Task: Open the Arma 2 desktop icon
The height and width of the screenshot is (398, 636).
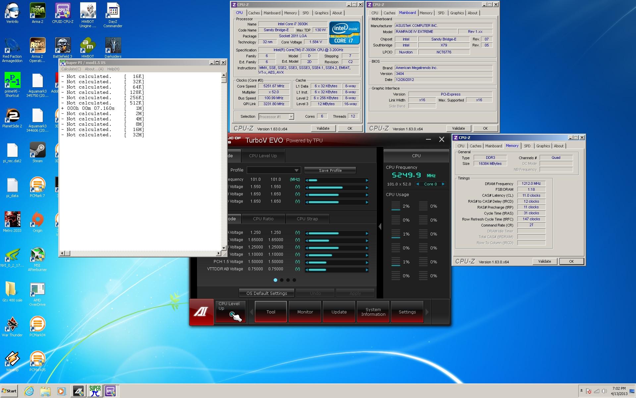Action: 37,13
